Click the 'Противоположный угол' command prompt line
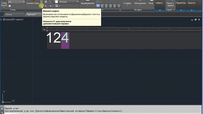Image resolution: width=203 pixels, height=114 pixels. pyautogui.click(x=63, y=111)
